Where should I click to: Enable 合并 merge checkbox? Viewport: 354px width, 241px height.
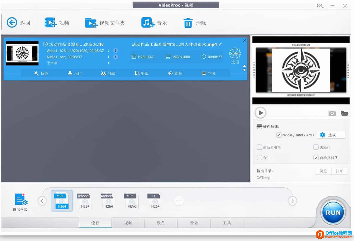tap(259, 158)
